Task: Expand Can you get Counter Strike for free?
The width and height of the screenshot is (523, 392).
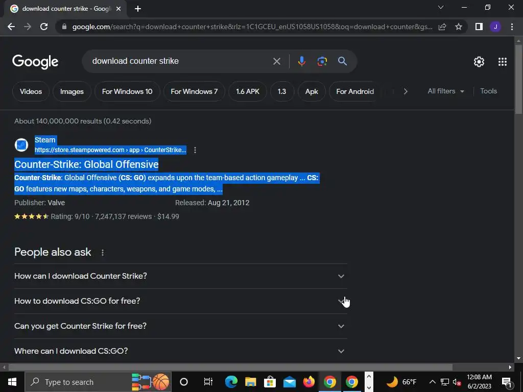Action: pyautogui.click(x=180, y=326)
